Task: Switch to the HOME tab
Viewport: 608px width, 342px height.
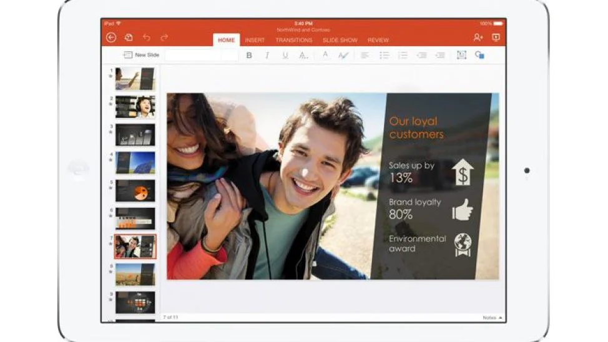Action: 226,40
